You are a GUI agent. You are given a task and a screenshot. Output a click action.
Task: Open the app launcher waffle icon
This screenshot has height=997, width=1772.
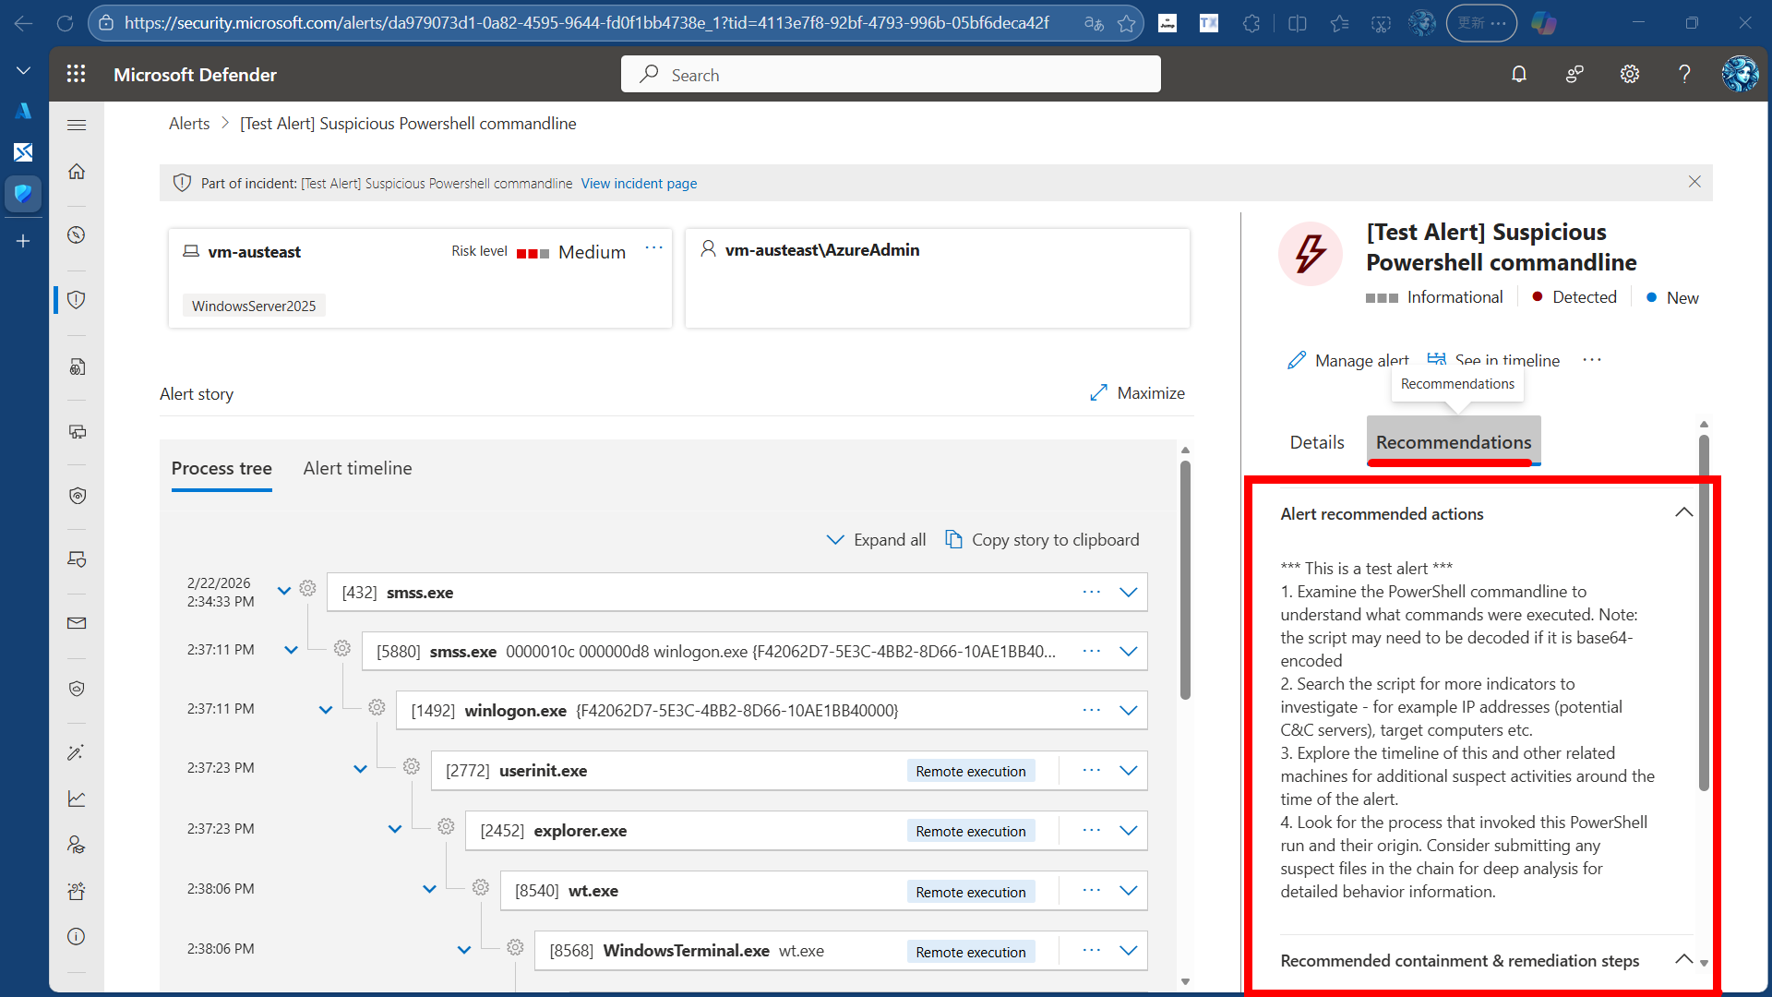(x=77, y=75)
